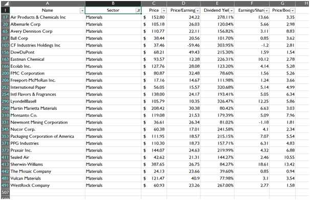Click the 39.60% dividend yield cell
The image size is (310, 200).
[217, 171]
